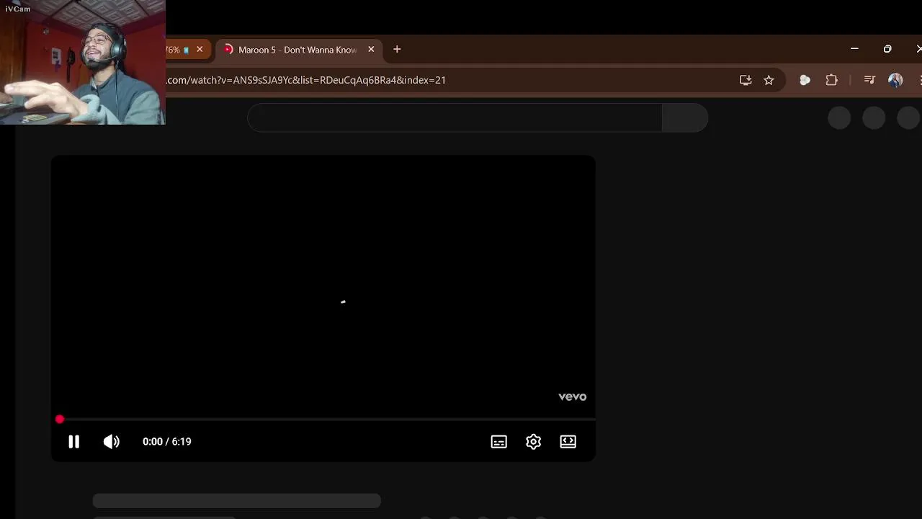Click the pinned extension icon beside the address bar
The height and width of the screenshot is (519, 922).
(x=805, y=80)
